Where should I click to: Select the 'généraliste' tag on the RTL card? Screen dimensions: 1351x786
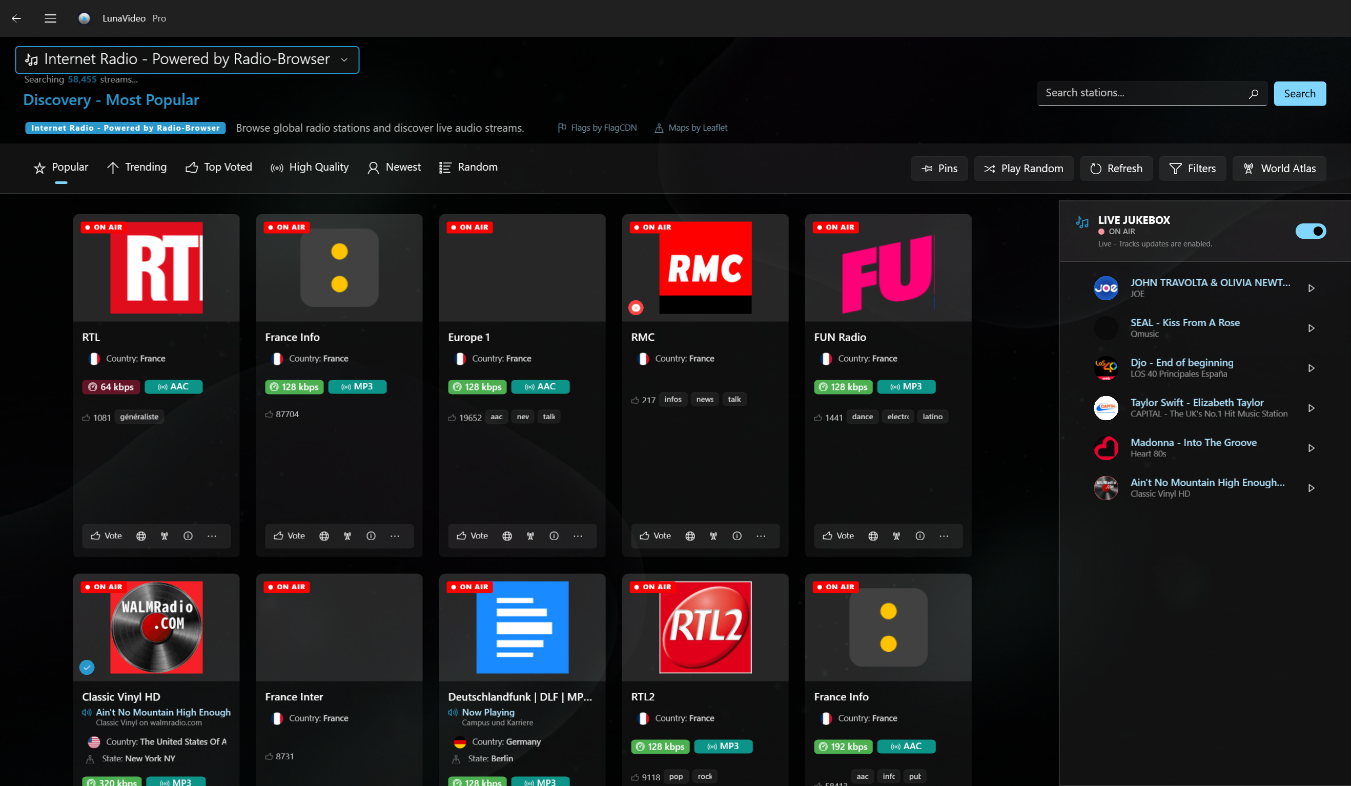click(139, 417)
